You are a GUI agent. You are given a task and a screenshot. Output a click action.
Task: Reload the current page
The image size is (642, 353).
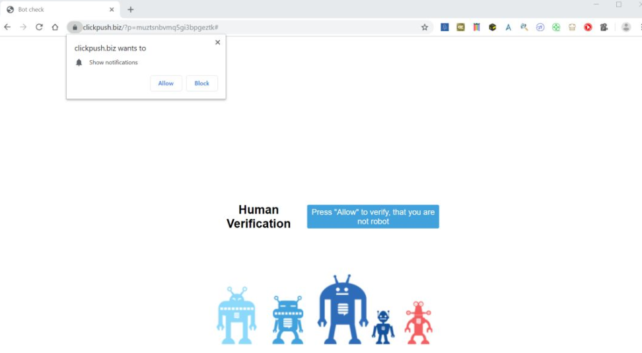tap(39, 27)
